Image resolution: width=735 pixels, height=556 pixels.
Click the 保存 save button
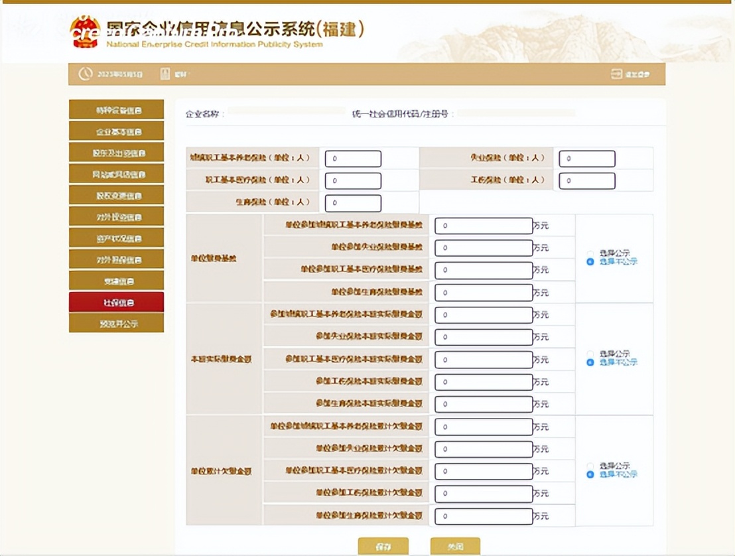tap(384, 545)
